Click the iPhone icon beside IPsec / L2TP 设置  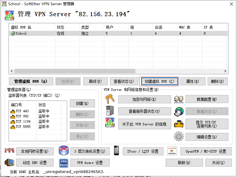[x=116, y=151]
